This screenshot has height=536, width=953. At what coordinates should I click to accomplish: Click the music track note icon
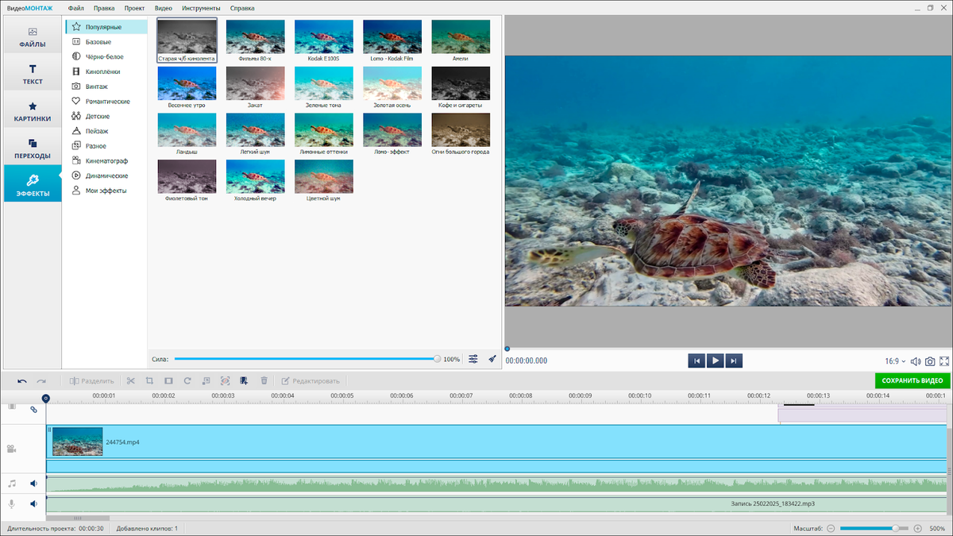point(12,483)
